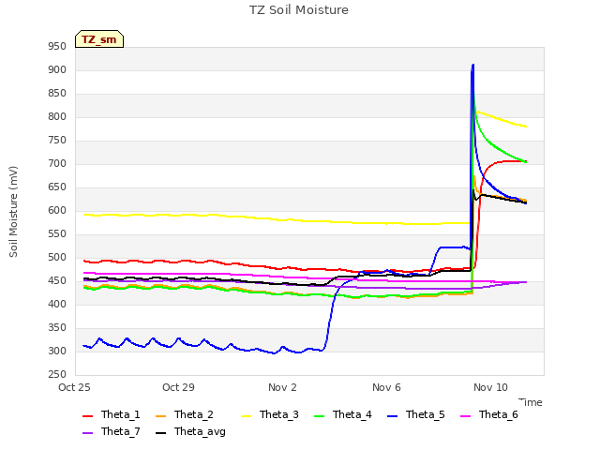Click the black Theta_avg legend swatch

[x=160, y=433]
